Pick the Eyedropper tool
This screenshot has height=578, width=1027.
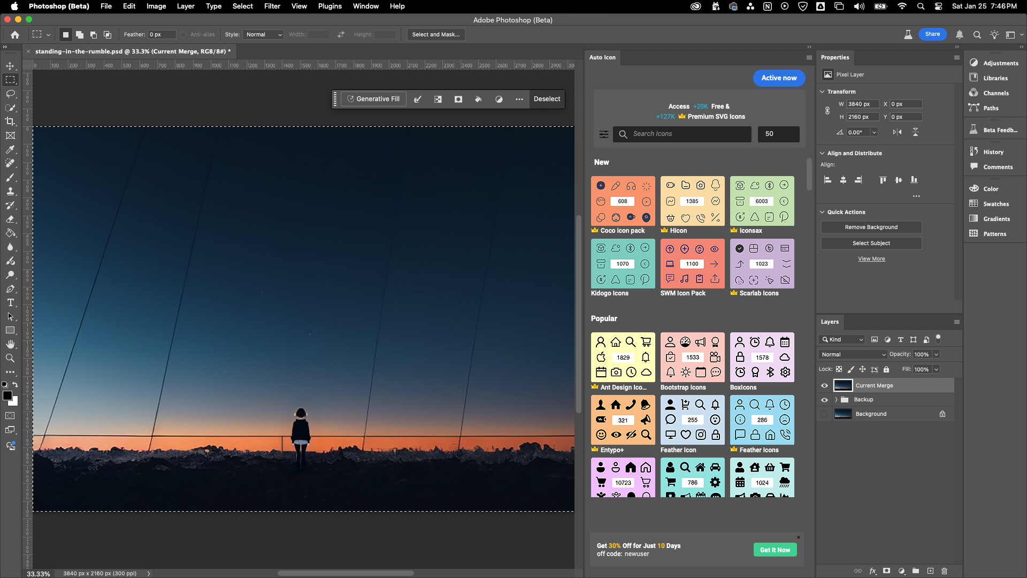tap(10, 150)
